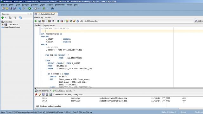Navigate back with the green arrow button

tap(29, 9)
